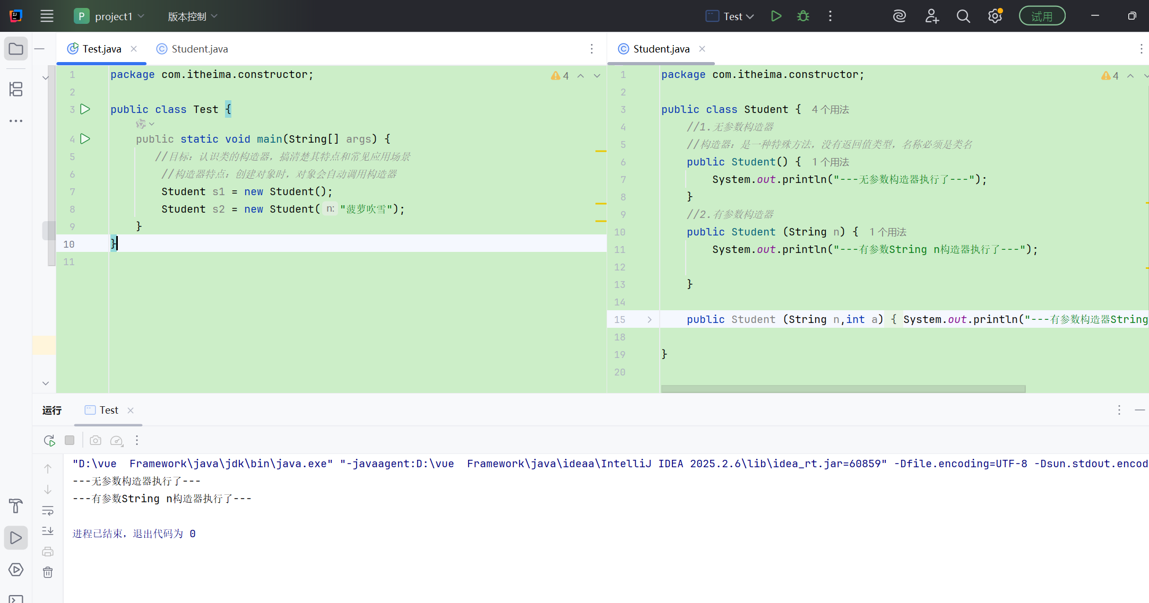This screenshot has width=1149, height=603.
Task: Click the Stop process square icon
Action: 70,440
